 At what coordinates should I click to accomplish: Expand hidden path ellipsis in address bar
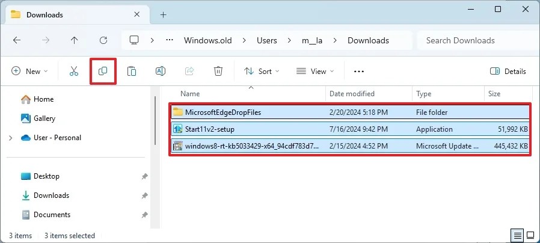pos(170,40)
